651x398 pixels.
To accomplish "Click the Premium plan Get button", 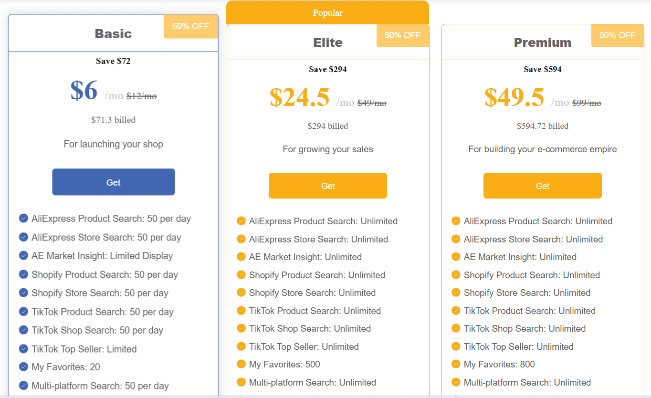I will pos(543,186).
